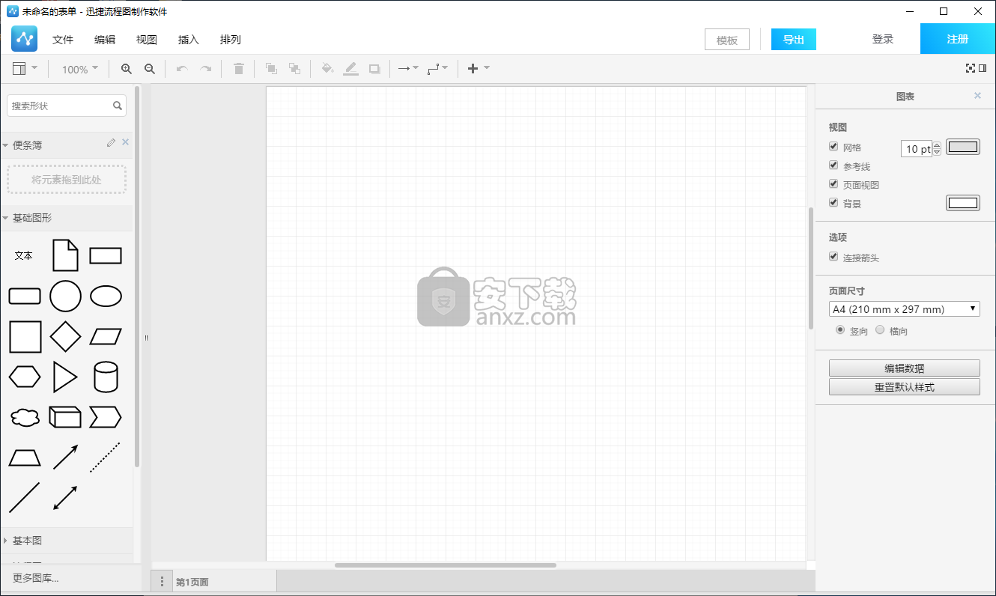This screenshot has height=596, width=996.
Task: Open the 插入 menu
Action: [x=189, y=40]
